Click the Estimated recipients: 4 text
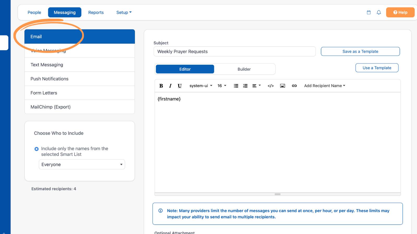 pyautogui.click(x=54, y=189)
